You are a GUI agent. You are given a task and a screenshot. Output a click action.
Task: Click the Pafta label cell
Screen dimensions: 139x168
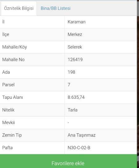point(32,148)
